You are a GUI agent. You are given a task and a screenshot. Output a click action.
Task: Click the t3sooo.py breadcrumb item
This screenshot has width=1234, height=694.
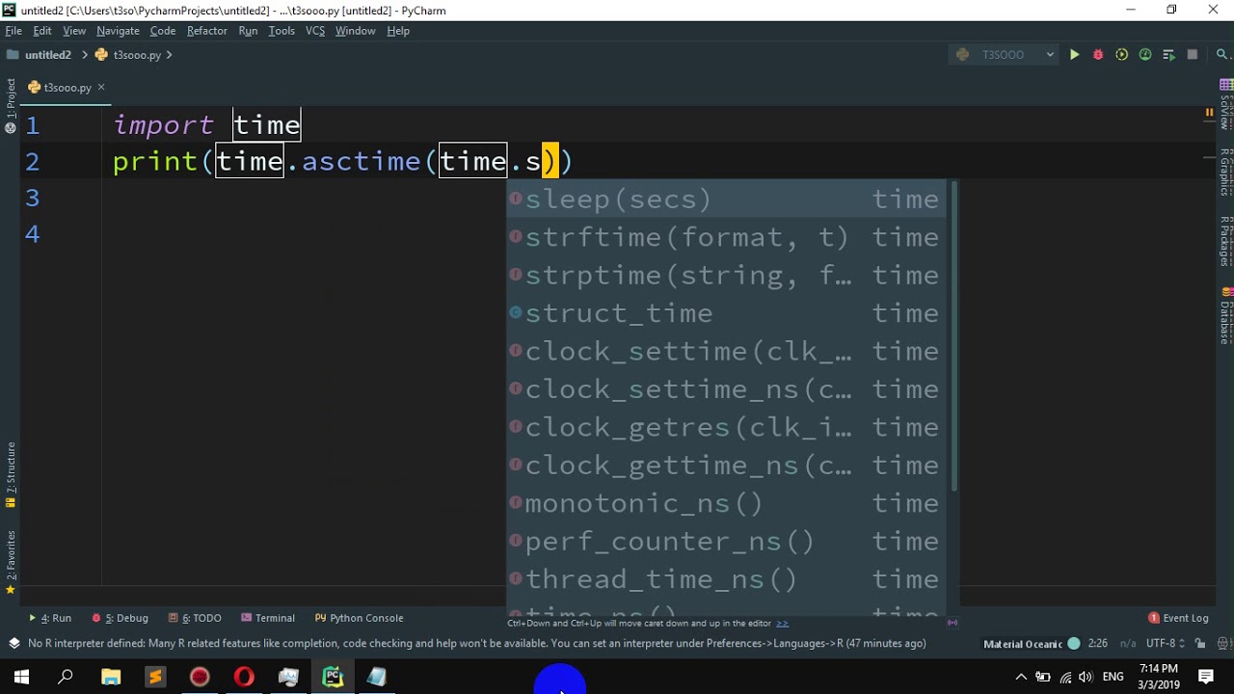pos(129,55)
